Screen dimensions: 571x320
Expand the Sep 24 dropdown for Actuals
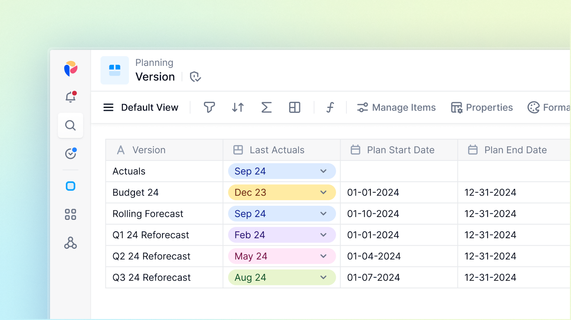[323, 171]
